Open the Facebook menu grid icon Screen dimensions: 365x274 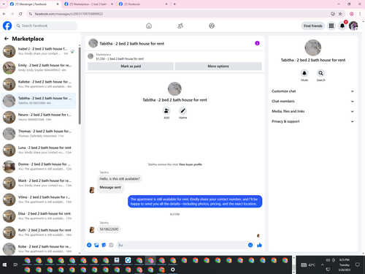tap(331, 26)
